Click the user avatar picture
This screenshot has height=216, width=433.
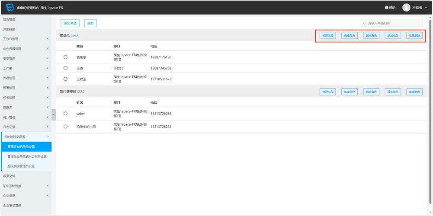click(406, 7)
